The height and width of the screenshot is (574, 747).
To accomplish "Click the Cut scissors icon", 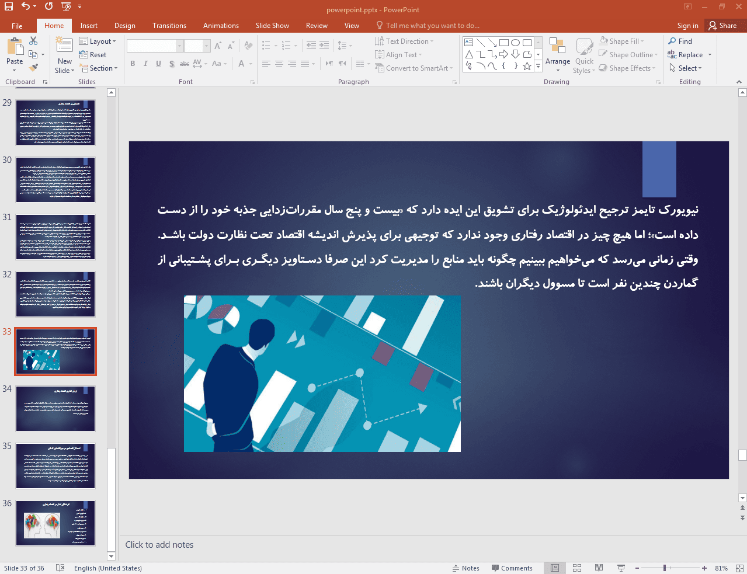I will (x=33, y=41).
